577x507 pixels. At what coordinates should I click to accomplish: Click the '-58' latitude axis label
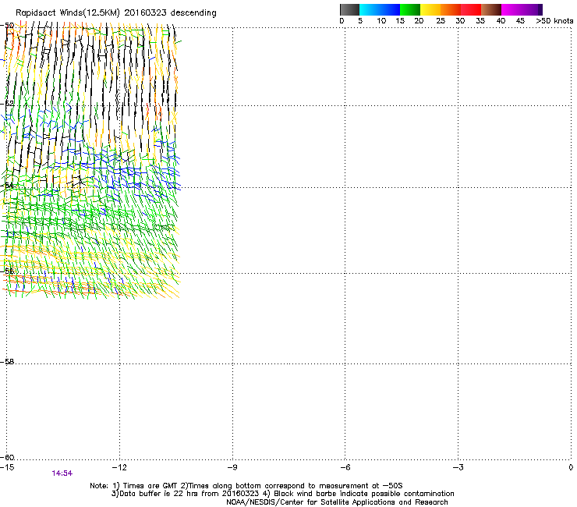click(7, 362)
